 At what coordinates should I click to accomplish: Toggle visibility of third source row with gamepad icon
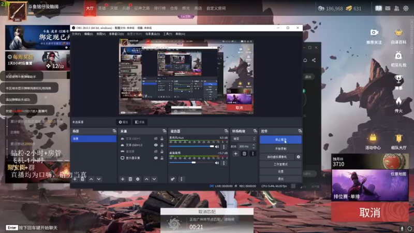click(156, 152)
